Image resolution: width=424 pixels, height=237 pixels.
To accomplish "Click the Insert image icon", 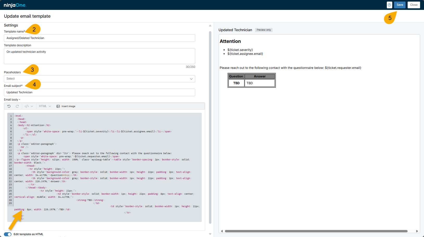I will [58, 106].
